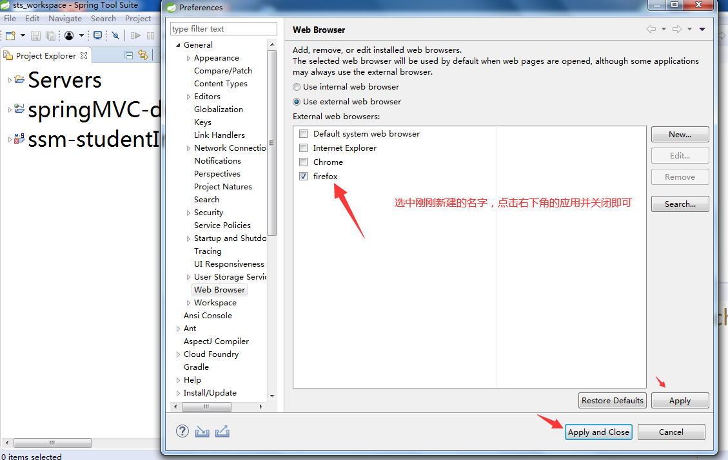728x460 pixels.
Task: Click the Project Explorer horizontal scrollbar thumb
Action: click(x=52, y=443)
